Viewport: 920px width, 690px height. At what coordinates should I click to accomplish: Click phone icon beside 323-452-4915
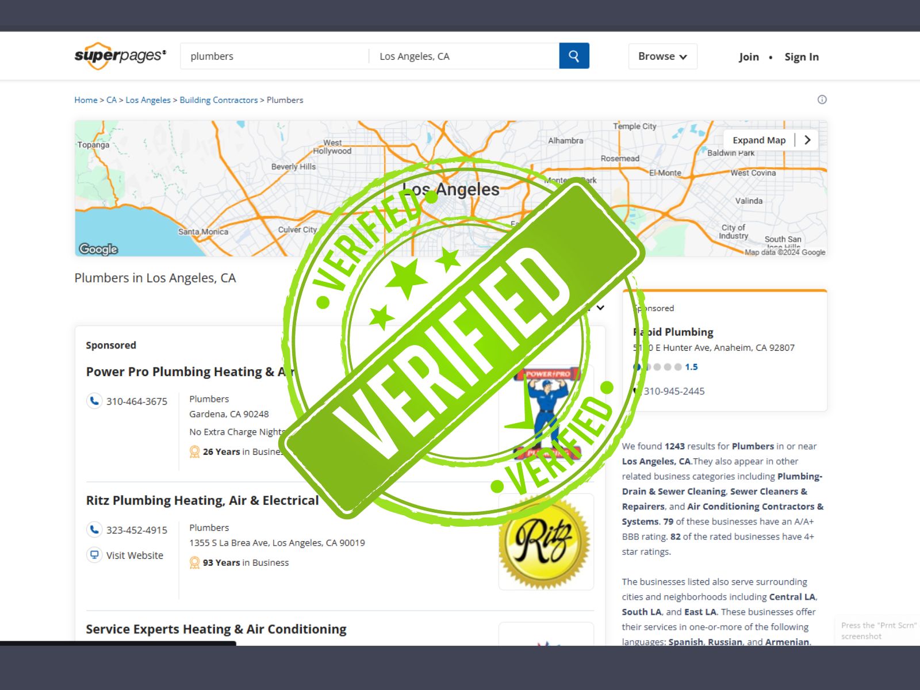click(x=94, y=530)
